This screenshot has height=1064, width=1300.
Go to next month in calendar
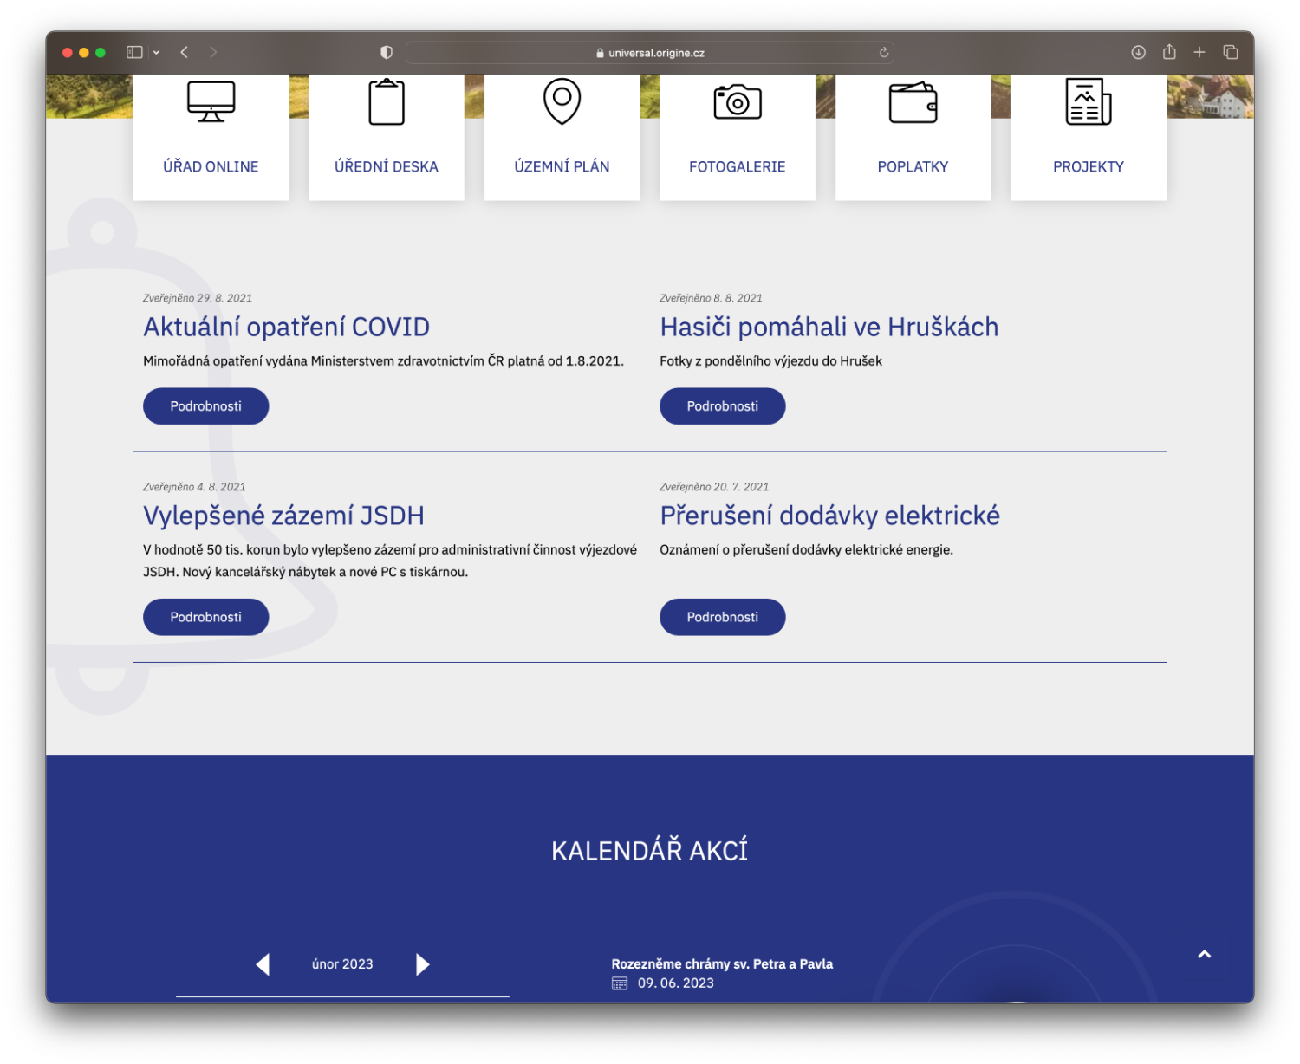[x=422, y=964]
